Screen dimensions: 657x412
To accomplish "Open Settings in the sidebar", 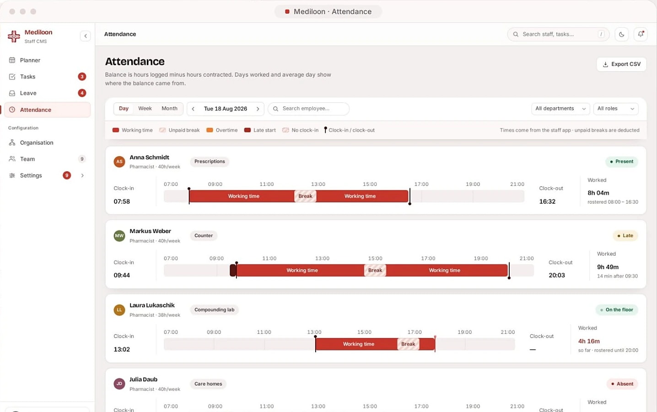I will (x=48, y=175).
